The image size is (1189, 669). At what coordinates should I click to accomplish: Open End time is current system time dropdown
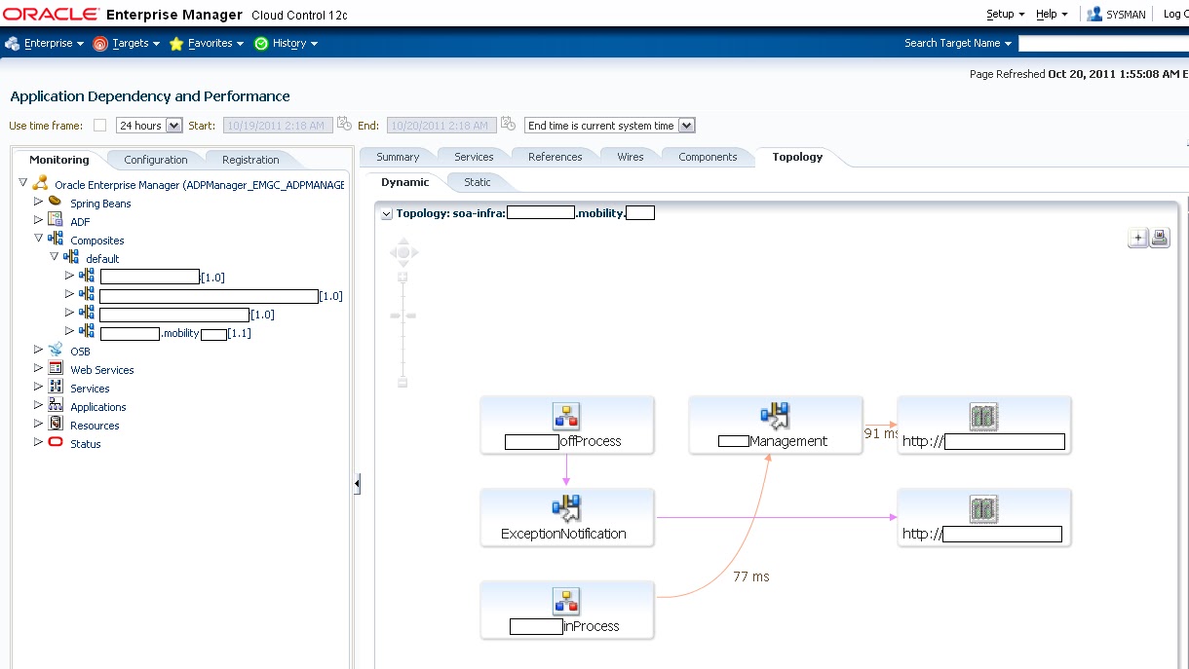click(610, 126)
